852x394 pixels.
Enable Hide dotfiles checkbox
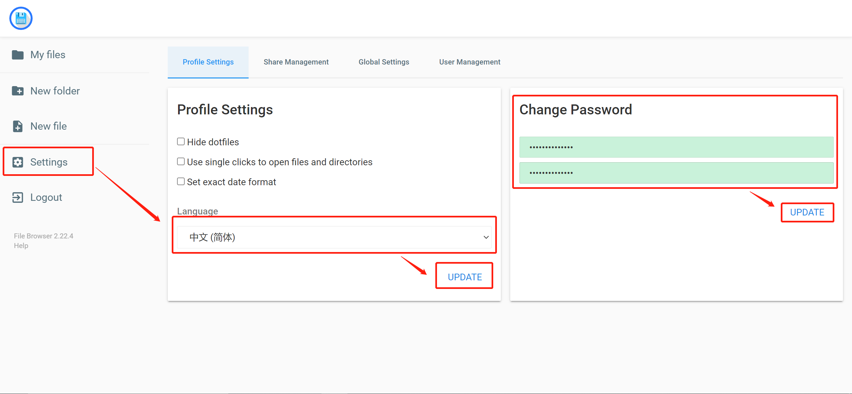click(181, 142)
